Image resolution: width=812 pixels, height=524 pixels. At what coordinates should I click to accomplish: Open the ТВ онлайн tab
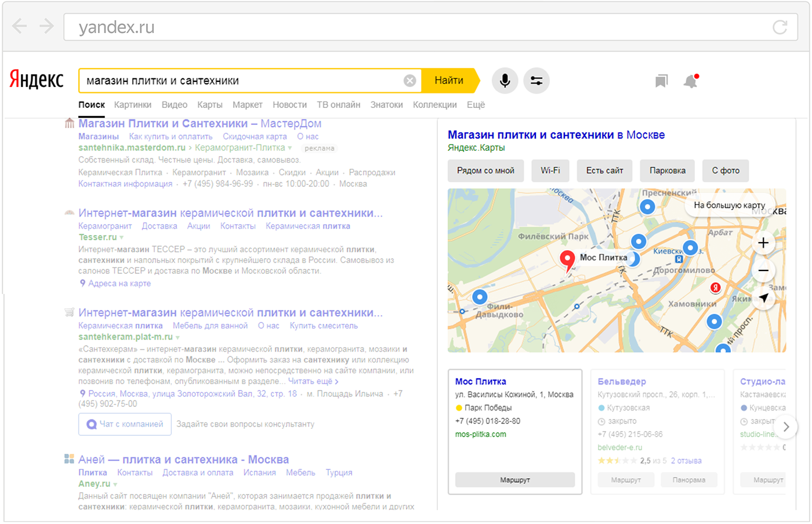click(x=339, y=105)
